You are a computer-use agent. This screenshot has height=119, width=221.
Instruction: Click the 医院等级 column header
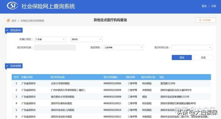click(x=130, y=77)
